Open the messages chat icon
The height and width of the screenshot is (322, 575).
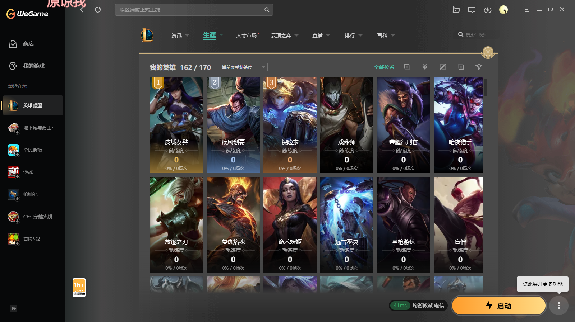(x=472, y=10)
